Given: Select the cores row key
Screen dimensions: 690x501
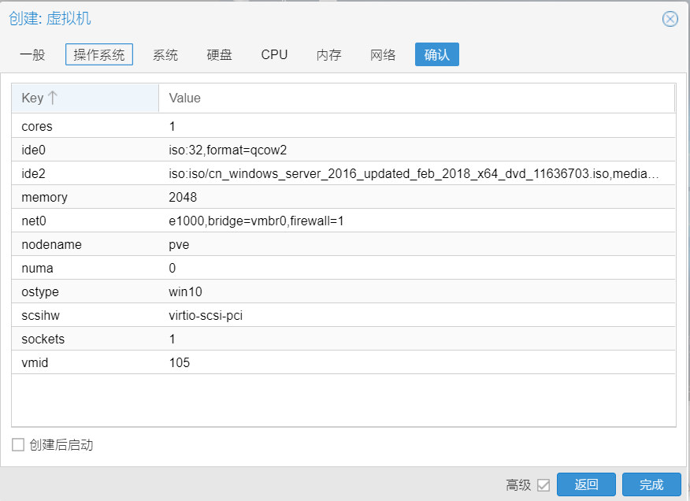Looking at the screenshot, I should pyautogui.click(x=37, y=126).
